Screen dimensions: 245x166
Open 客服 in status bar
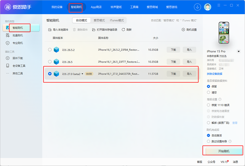200,162
